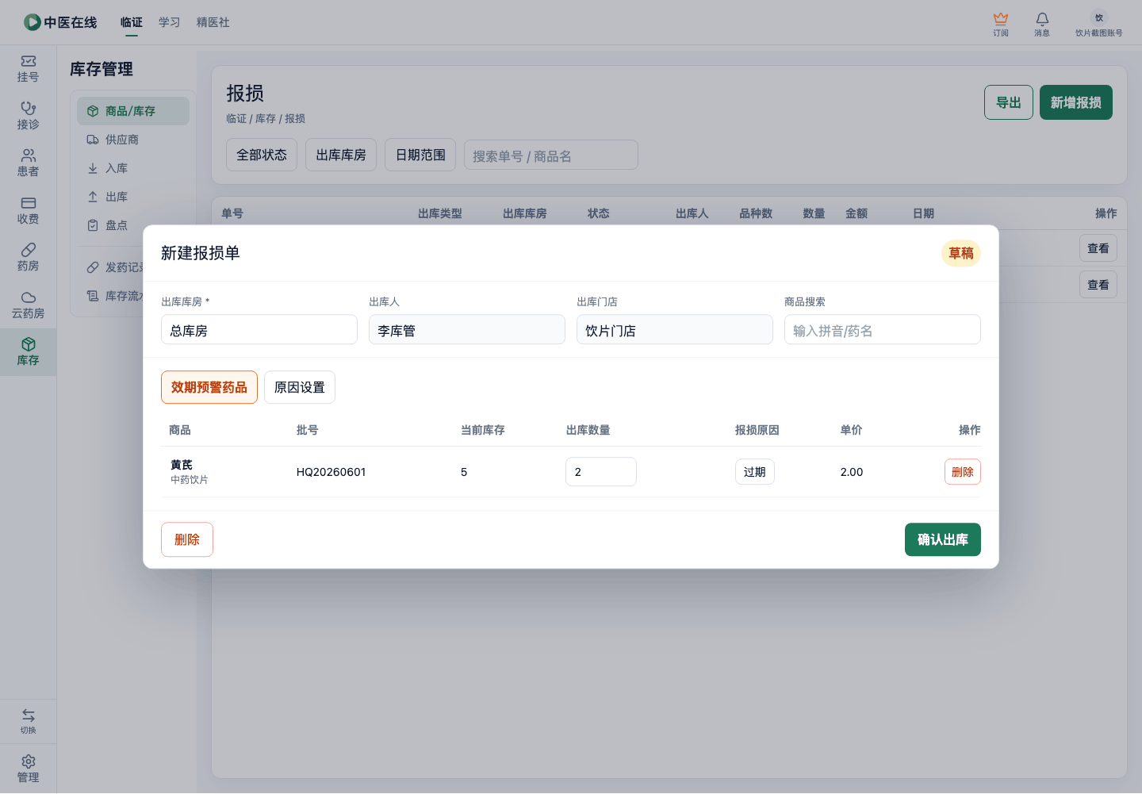Click the 发药记录 pill icon
The image size is (1142, 794).
pyautogui.click(x=93, y=267)
